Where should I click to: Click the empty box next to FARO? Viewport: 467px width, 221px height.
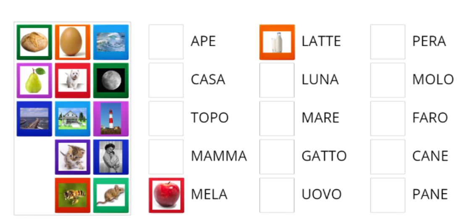[388, 118]
